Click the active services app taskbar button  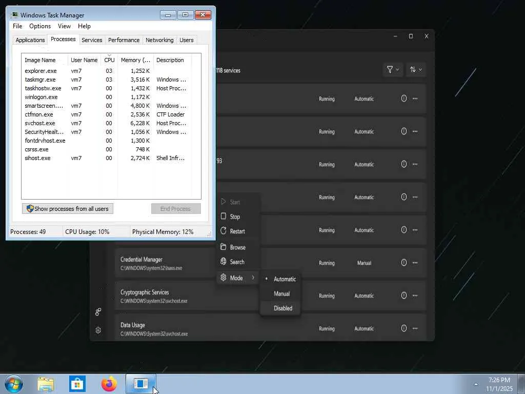(141, 384)
